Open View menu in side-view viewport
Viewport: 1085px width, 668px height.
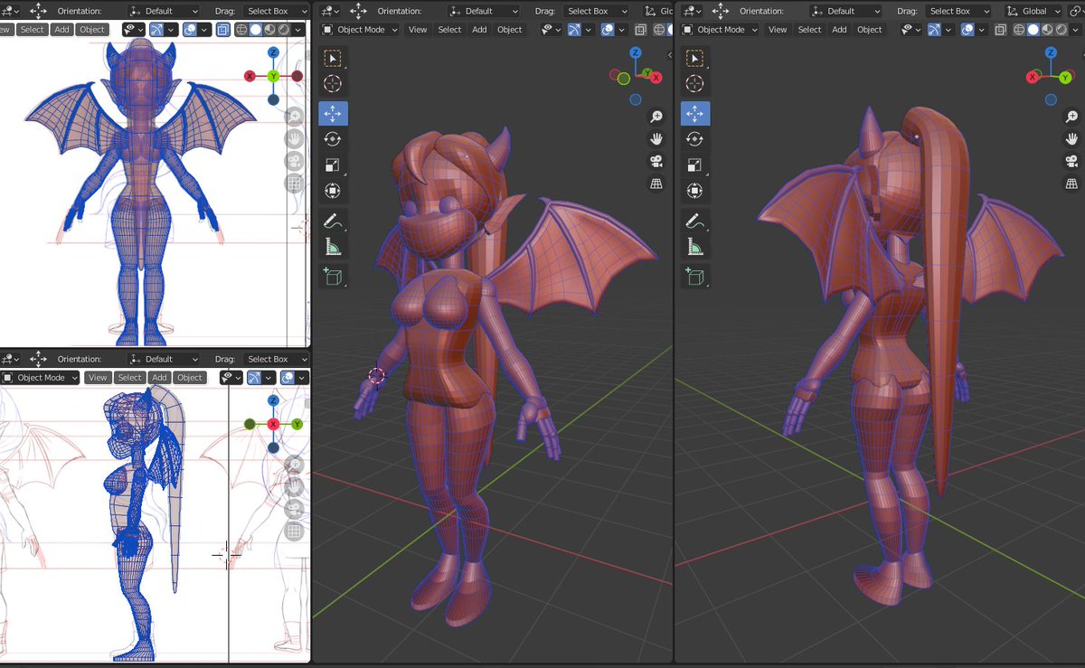(98, 378)
